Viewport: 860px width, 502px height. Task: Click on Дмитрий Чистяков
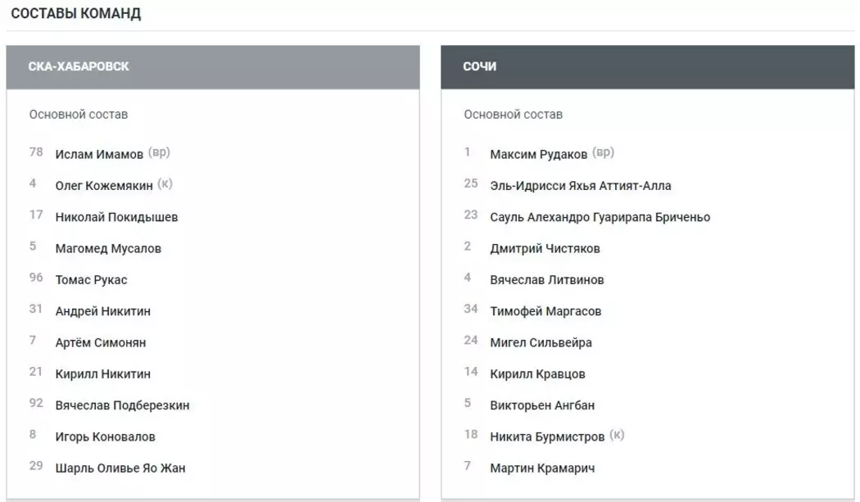[545, 249]
